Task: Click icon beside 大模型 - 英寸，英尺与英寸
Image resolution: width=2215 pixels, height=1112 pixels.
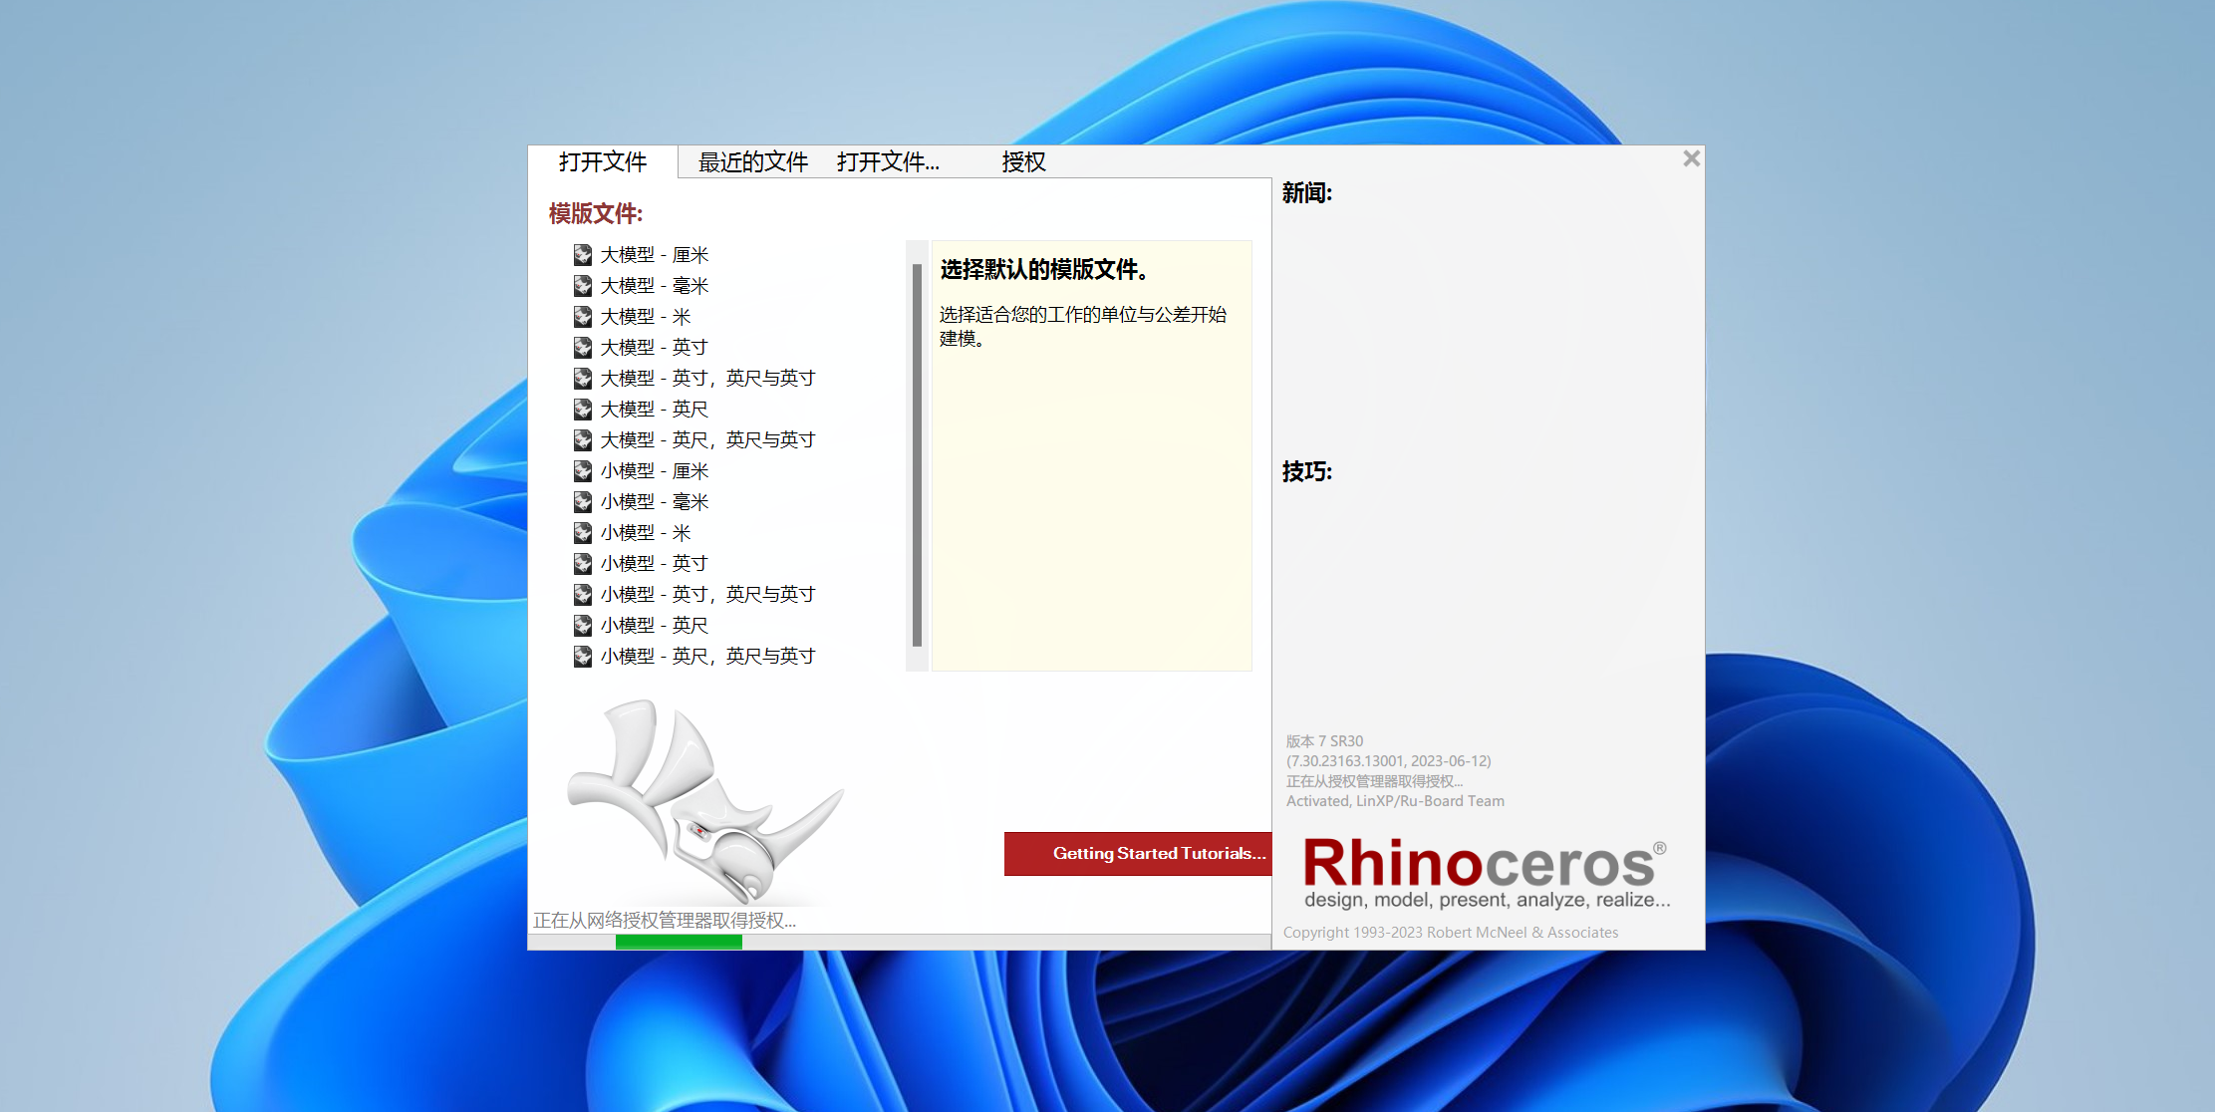Action: pyautogui.click(x=583, y=379)
